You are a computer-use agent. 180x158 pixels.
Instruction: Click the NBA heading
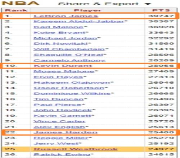point(21,3)
